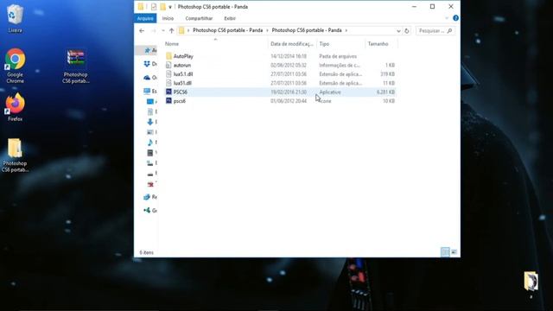
Task: Open the Exibir ribbon tab
Action: pyautogui.click(x=230, y=18)
